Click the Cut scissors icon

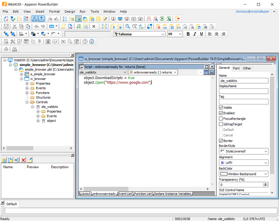(x=15, y=27)
